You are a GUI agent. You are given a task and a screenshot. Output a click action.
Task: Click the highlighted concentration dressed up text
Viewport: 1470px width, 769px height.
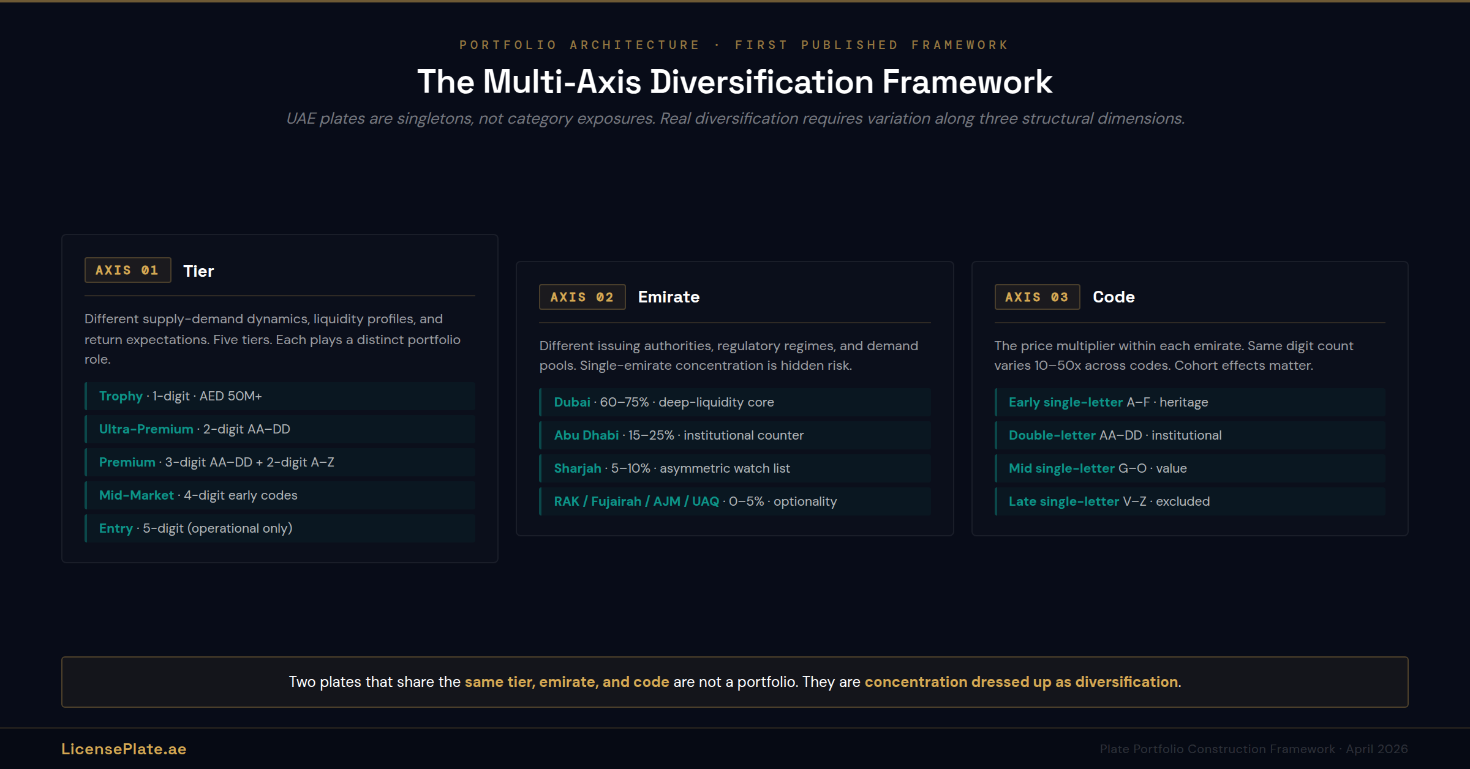click(x=1021, y=682)
